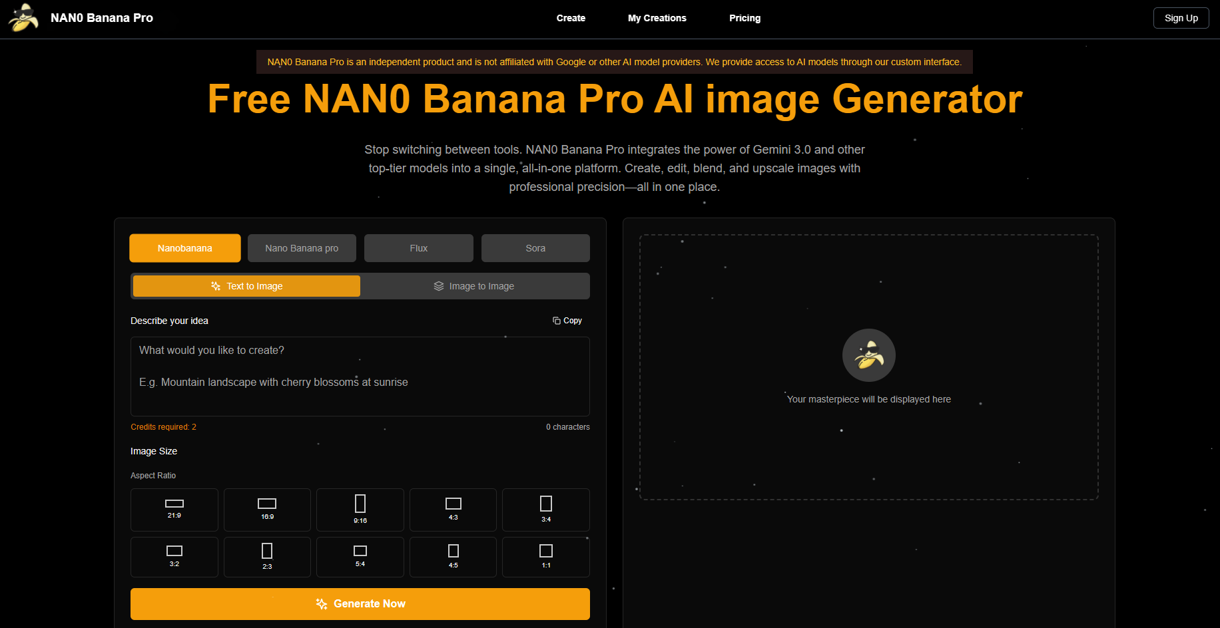Viewport: 1220px width, 628px height.
Task: Switch to Image to Image mode
Action: click(x=474, y=286)
